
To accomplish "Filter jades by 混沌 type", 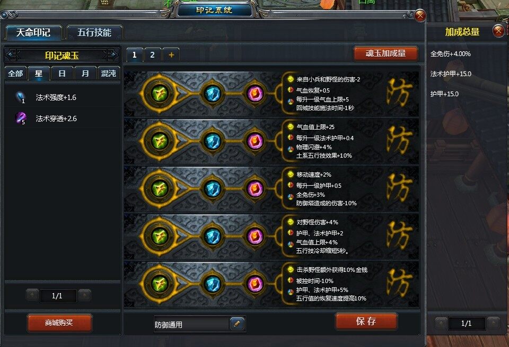I will pos(108,74).
